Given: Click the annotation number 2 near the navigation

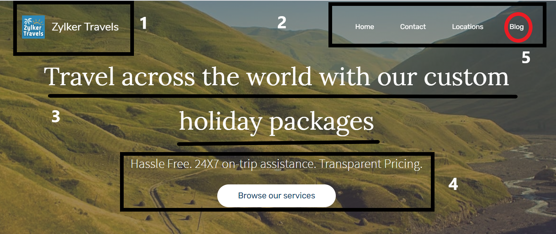Looking at the screenshot, I should click(x=281, y=23).
